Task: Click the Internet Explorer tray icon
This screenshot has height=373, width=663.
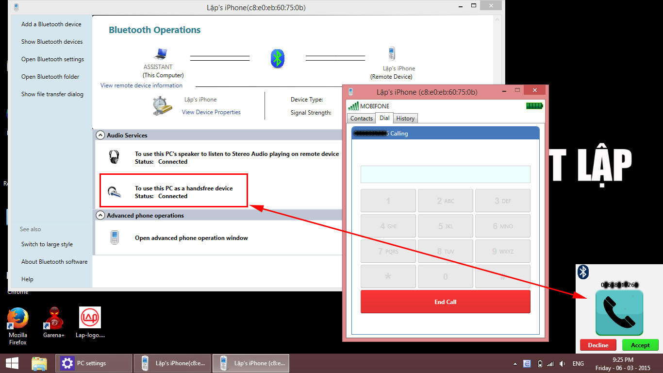Action: click(527, 364)
